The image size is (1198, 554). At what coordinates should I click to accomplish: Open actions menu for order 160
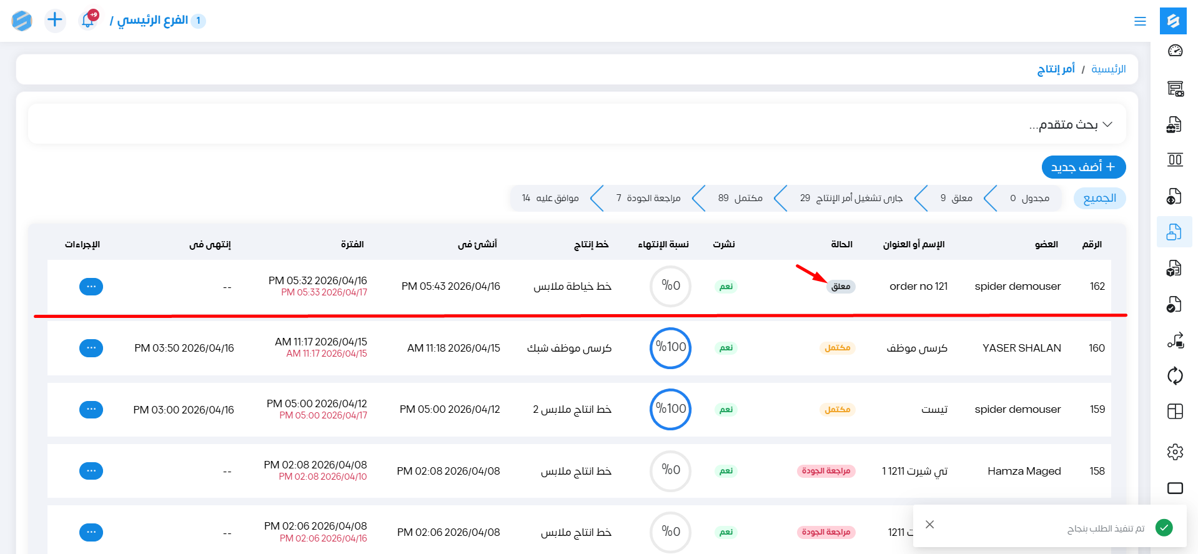click(x=91, y=348)
